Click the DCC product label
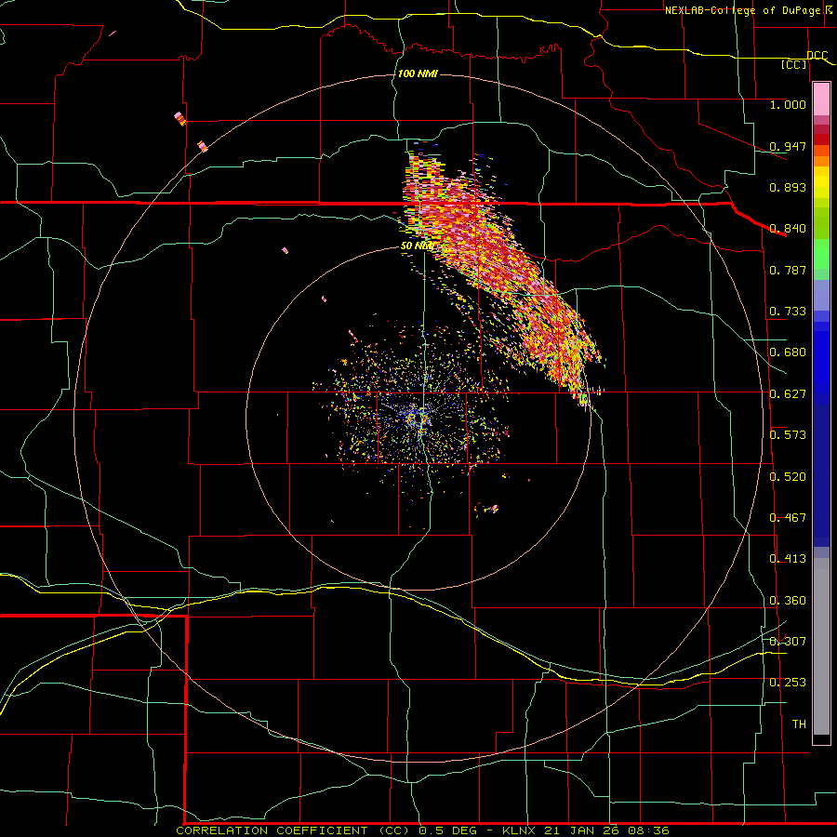This screenshot has width=837, height=837. 817,55
